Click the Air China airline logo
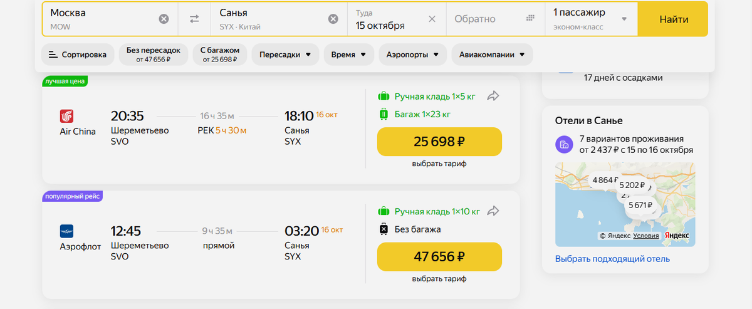This screenshot has width=752, height=309. pyautogui.click(x=66, y=116)
